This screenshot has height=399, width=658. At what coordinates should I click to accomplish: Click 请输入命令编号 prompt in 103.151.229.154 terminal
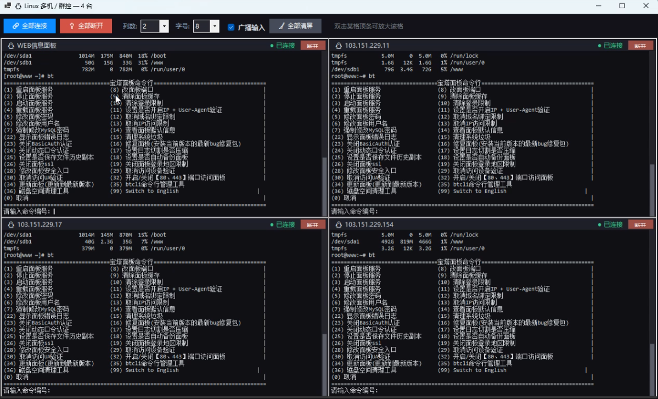point(355,391)
